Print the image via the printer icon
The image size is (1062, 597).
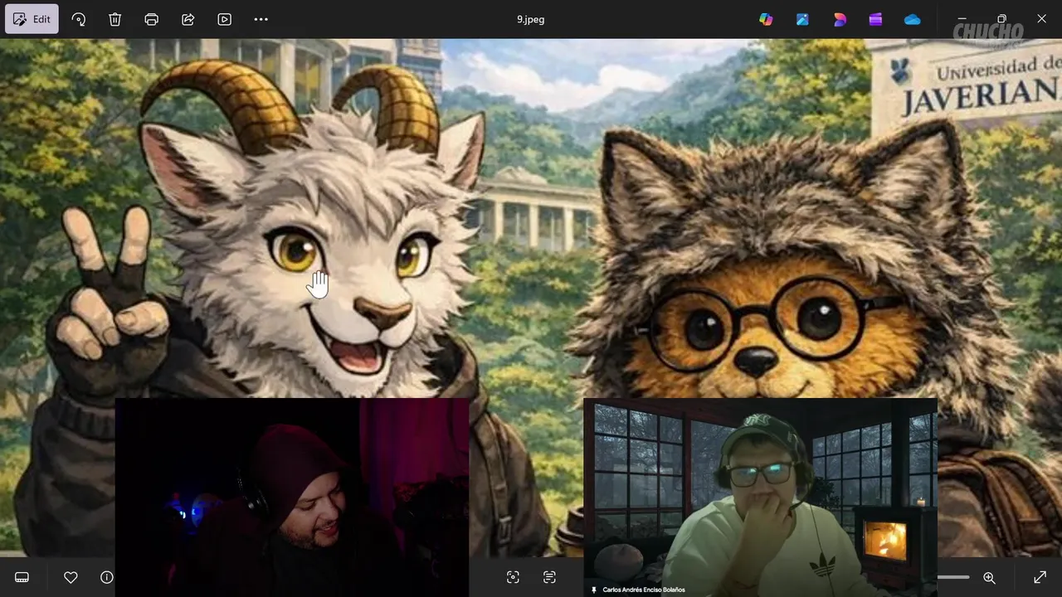tap(151, 19)
